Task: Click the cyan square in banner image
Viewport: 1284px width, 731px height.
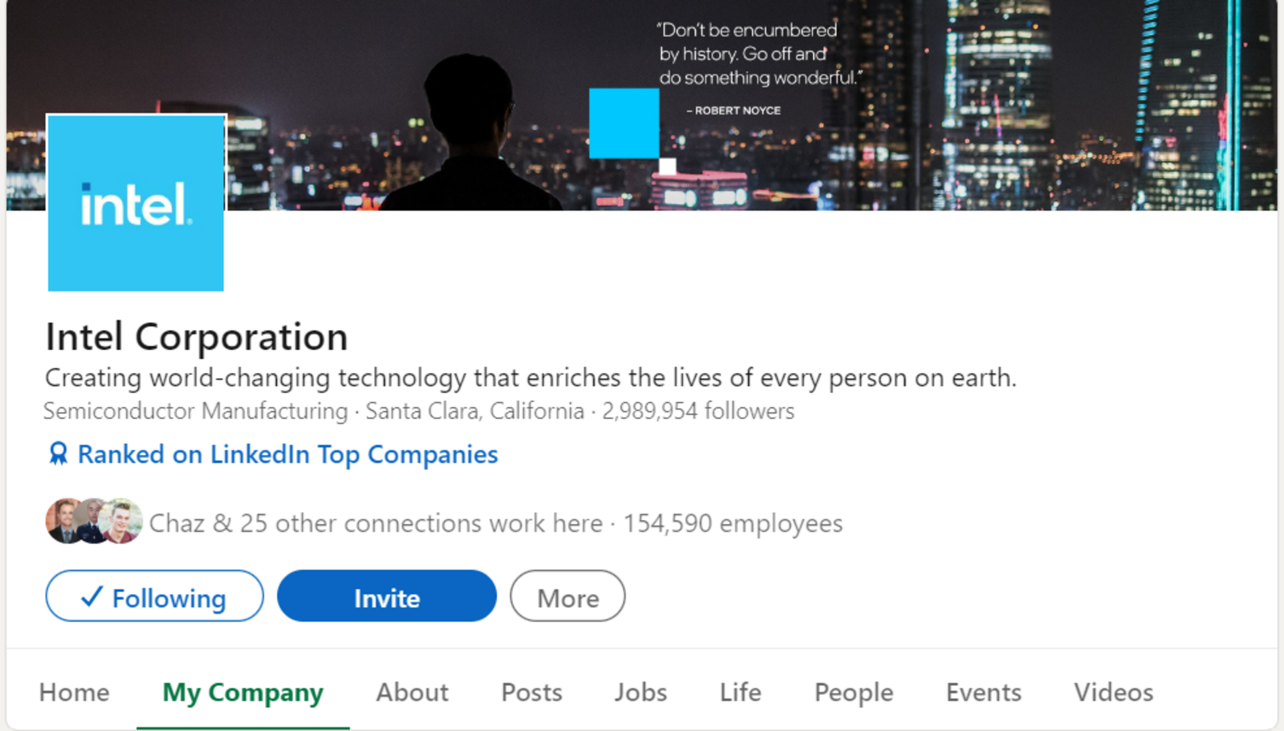Action: (624, 124)
